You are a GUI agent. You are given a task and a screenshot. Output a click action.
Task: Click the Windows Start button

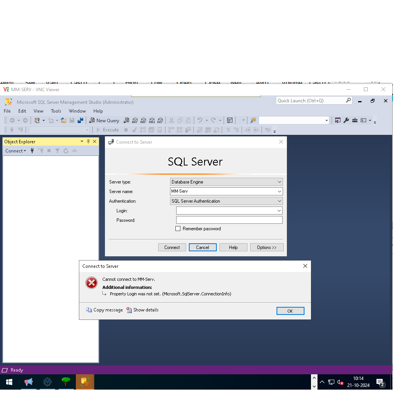click(9, 382)
